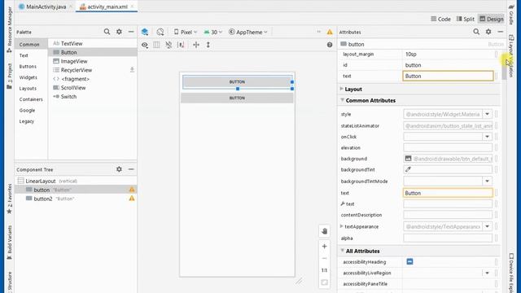This screenshot has width=521, height=293.
Task: Set zoom to 1:1
Action: coord(324,270)
